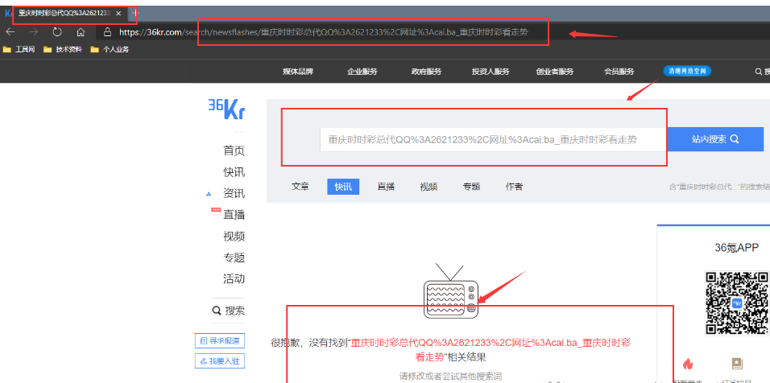Click the top navigation search magnifier
The image size is (770, 383).
point(758,72)
